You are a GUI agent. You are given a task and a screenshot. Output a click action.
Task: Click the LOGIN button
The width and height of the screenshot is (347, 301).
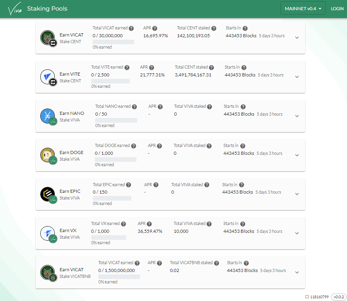click(337, 8)
